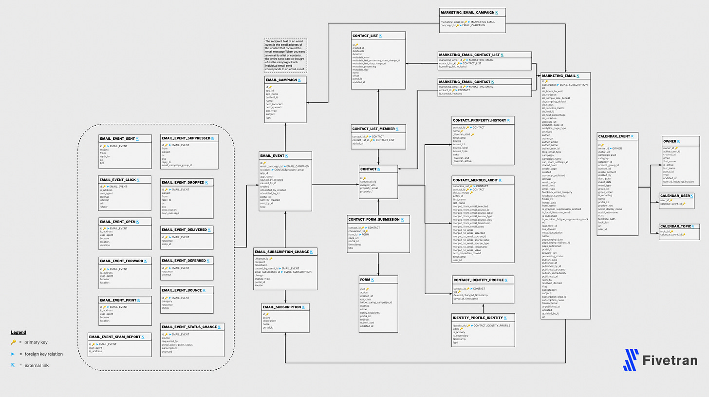Select "avatar_url" in the CALENDAR_EVENT table

604,151
